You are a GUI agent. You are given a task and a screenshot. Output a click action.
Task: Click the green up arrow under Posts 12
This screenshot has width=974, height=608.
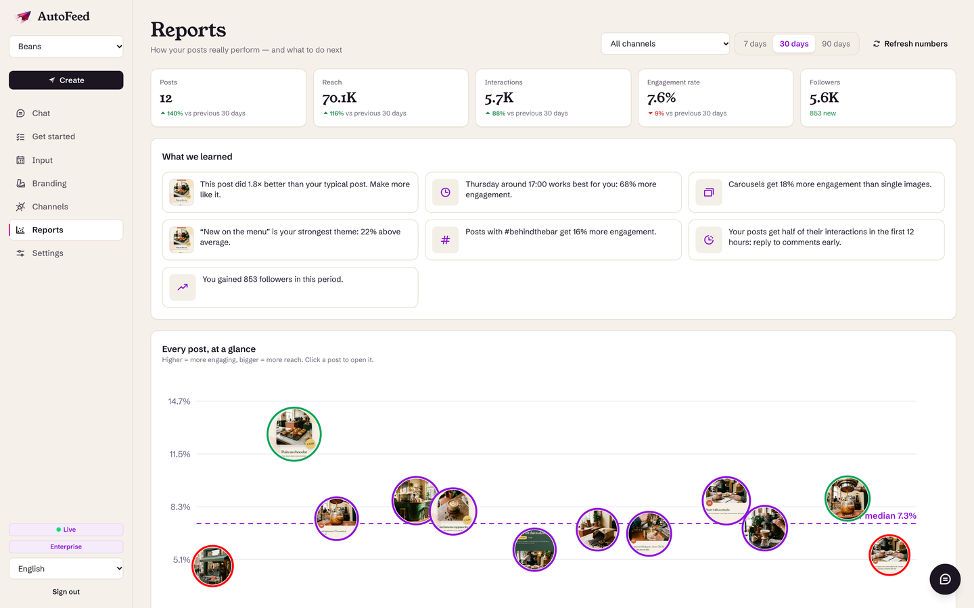coord(163,113)
